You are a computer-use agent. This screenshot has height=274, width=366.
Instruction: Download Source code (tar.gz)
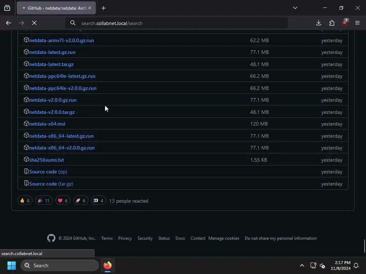51,184
